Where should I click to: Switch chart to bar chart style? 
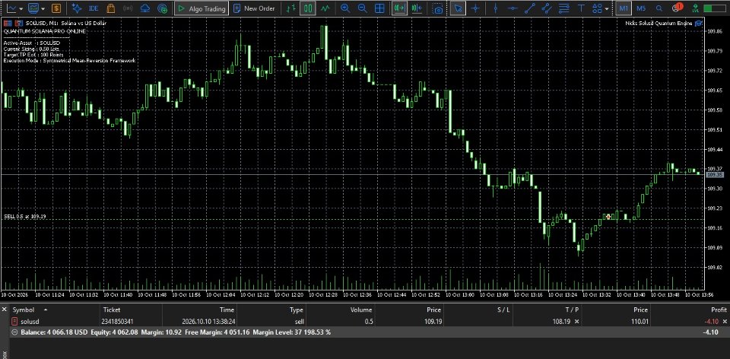point(291,8)
